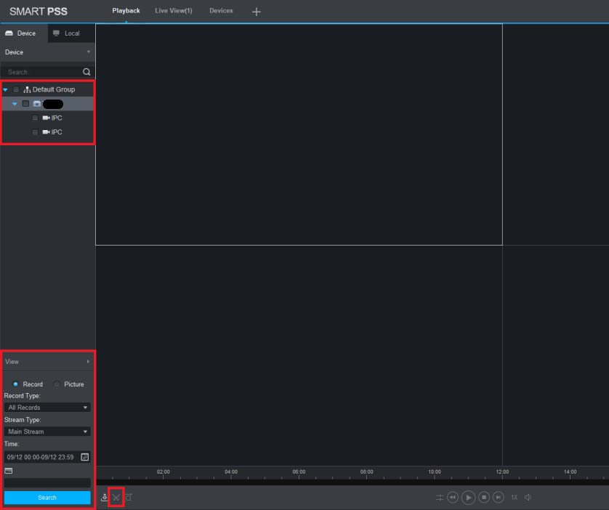Click the card number icon above Search
The image size is (609, 510).
tap(9, 471)
